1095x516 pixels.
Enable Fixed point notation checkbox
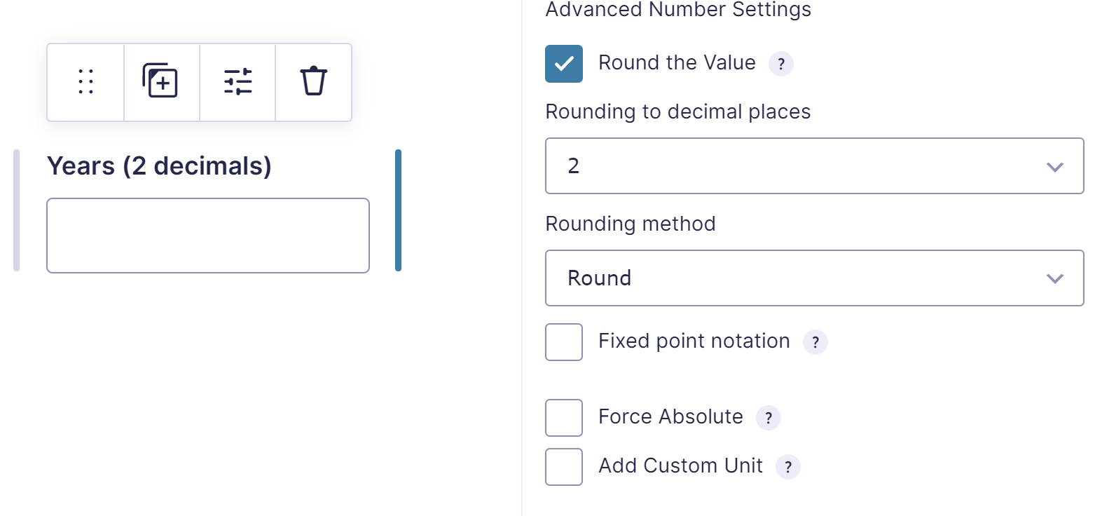pyautogui.click(x=564, y=342)
